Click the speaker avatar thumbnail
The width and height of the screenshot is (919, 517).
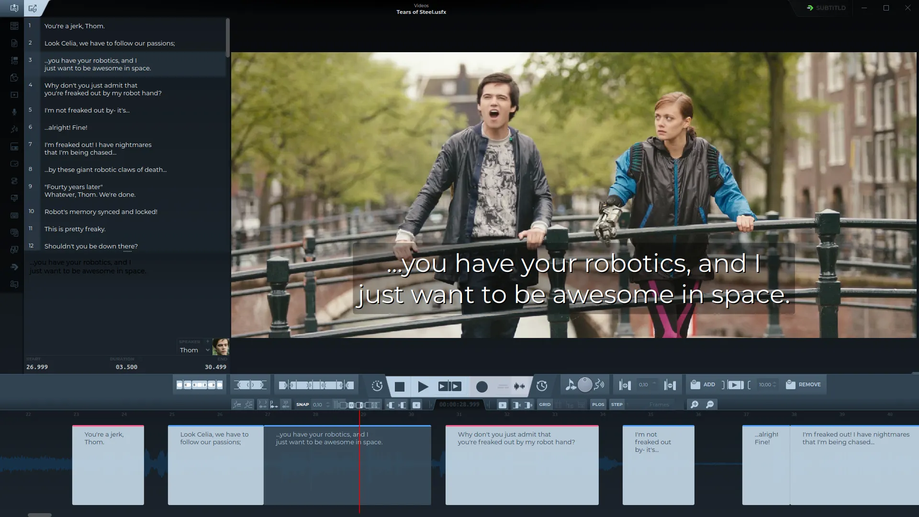click(221, 347)
